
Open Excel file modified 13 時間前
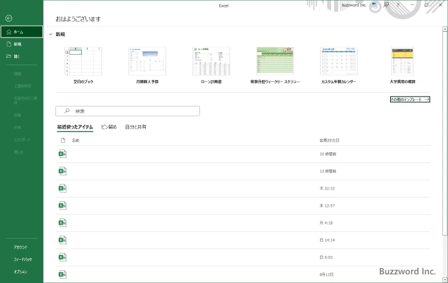pos(243,172)
